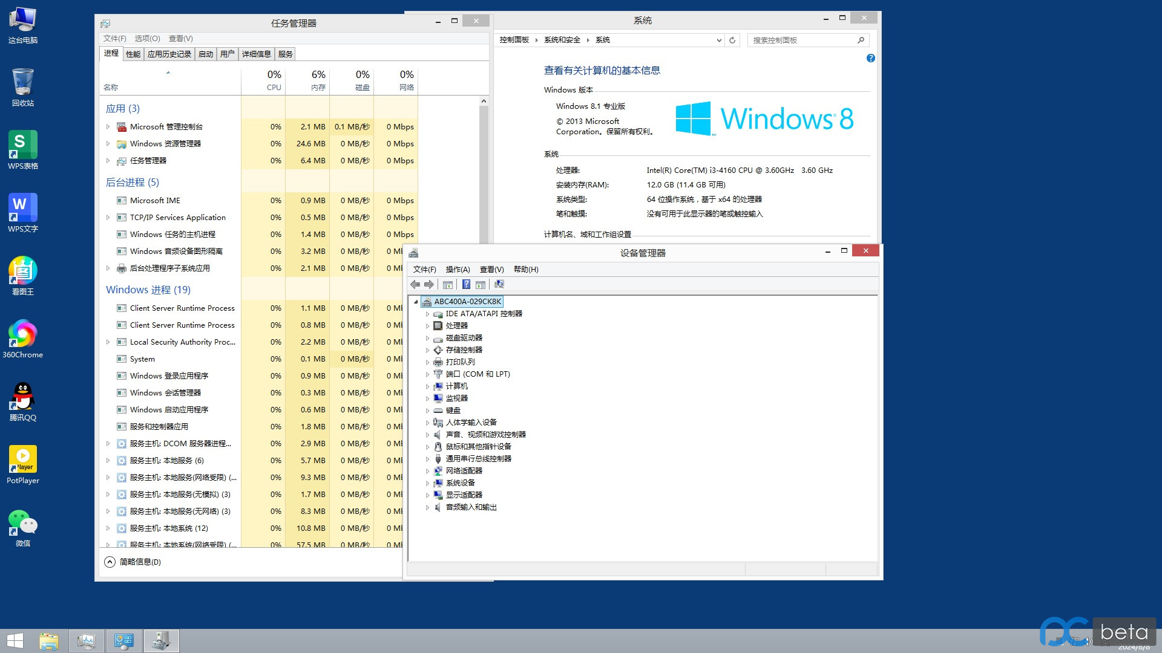Open 腾讯QQ from desktop icon

pos(22,397)
